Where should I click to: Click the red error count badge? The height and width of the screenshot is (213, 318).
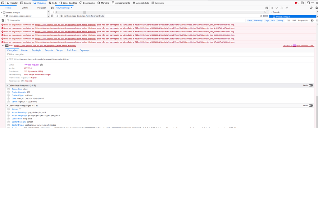(x=297, y=3)
